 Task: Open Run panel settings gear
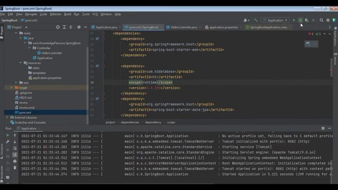coord(323,128)
